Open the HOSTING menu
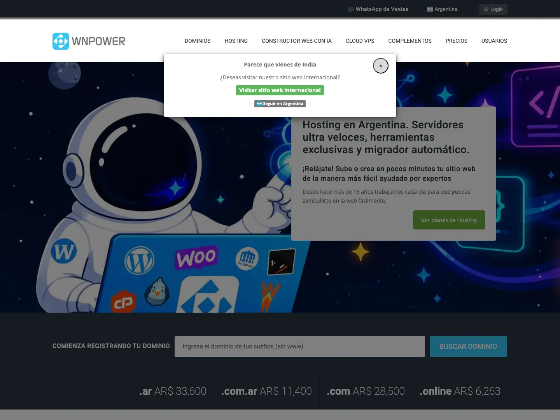Viewport: 560px width, 420px height. pos(236,41)
